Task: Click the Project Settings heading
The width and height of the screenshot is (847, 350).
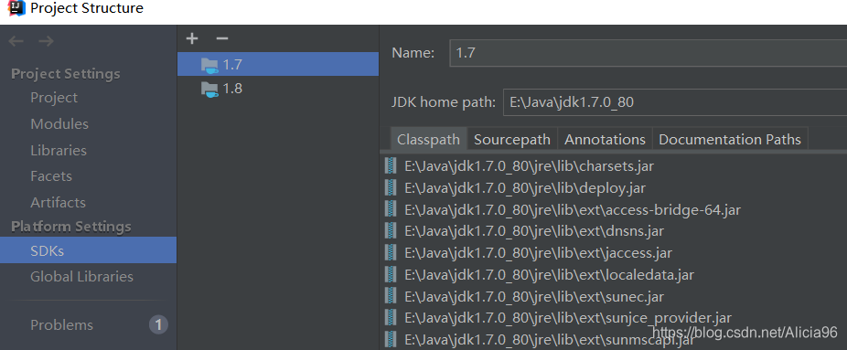Action: click(x=65, y=74)
